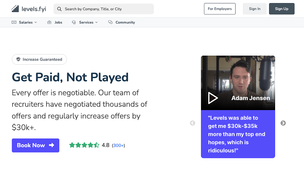Click the Salaries banknote icon
The width and height of the screenshot is (304, 179).
[14, 22]
